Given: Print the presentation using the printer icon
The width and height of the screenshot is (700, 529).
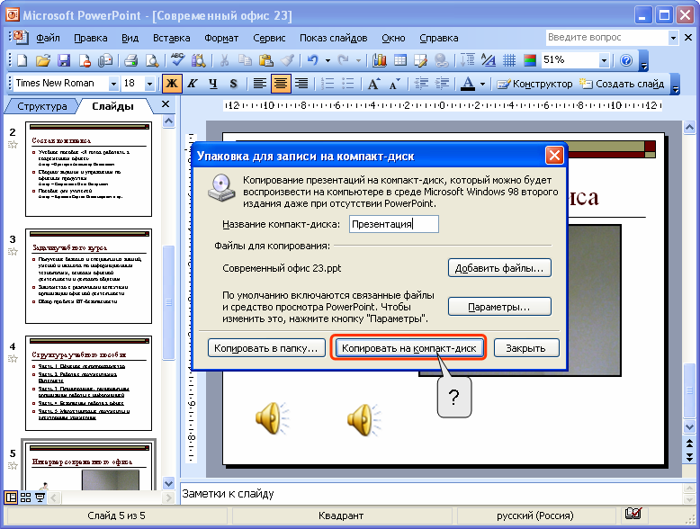Looking at the screenshot, I should click(x=130, y=60).
